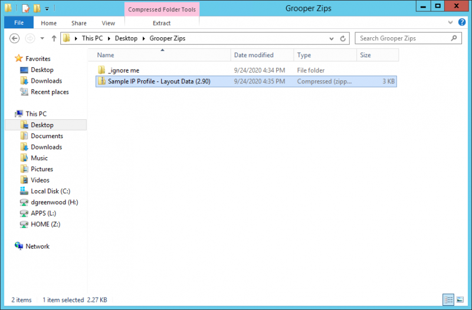472x310 pixels.
Task: Open Customize Quick Access Toolbar dropdown
Action: 47,9
